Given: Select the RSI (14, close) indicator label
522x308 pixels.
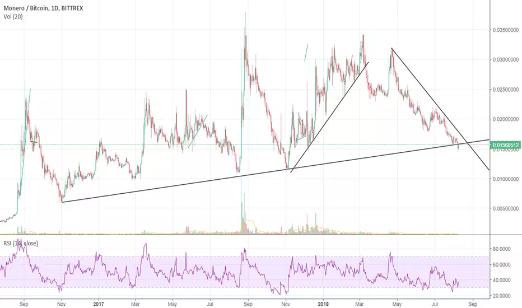Looking at the screenshot, I should click(x=21, y=244).
